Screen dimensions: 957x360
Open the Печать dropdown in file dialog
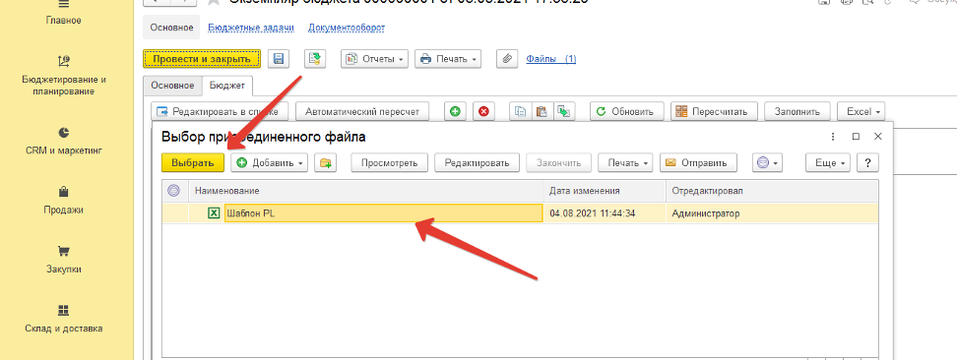[x=625, y=163]
